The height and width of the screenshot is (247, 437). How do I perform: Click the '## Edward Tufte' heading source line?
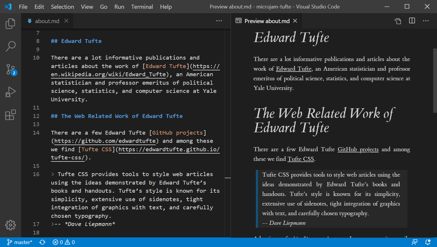76,41
